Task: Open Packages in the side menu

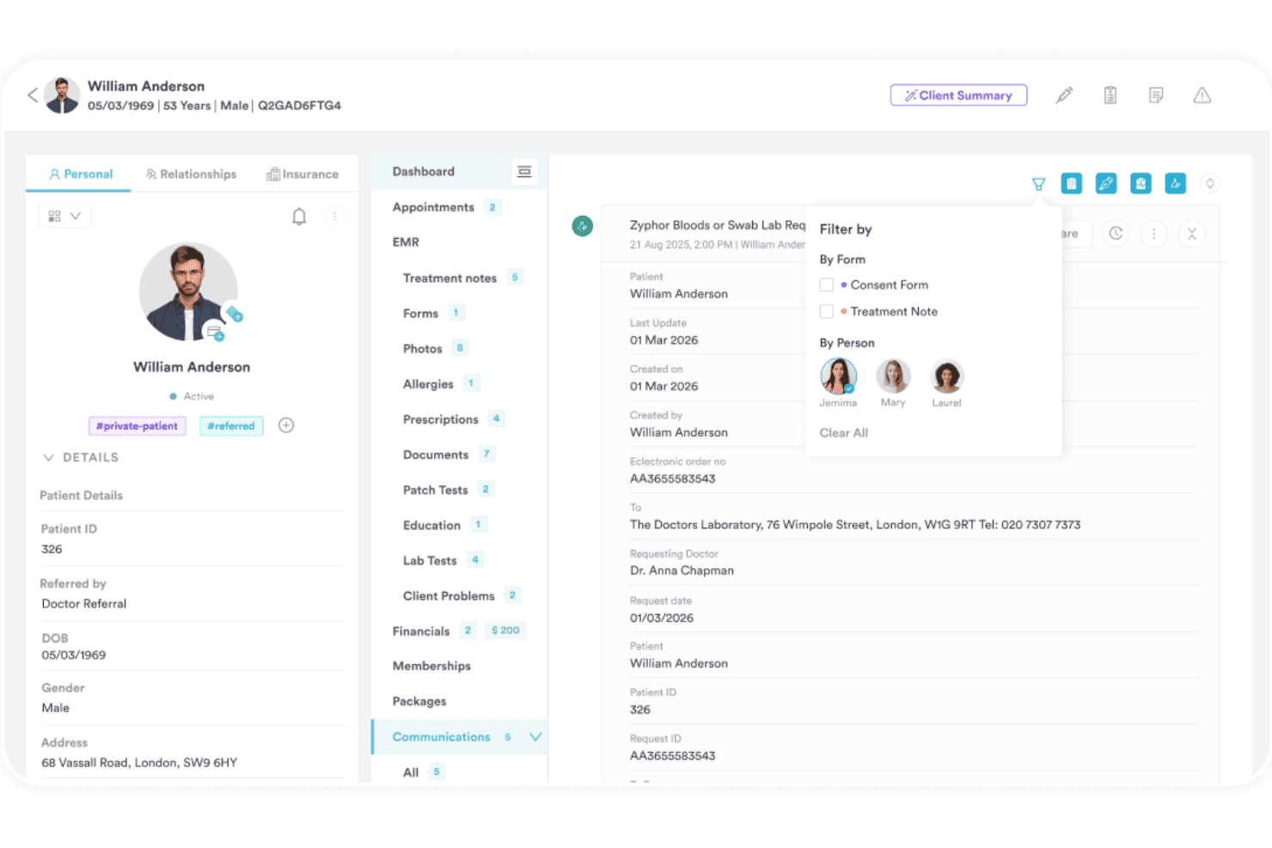Action: point(419,701)
